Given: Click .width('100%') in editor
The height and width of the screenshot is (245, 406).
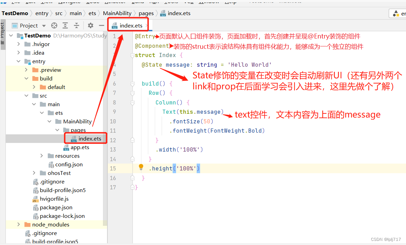Looking at the screenshot, I should [x=179, y=149].
